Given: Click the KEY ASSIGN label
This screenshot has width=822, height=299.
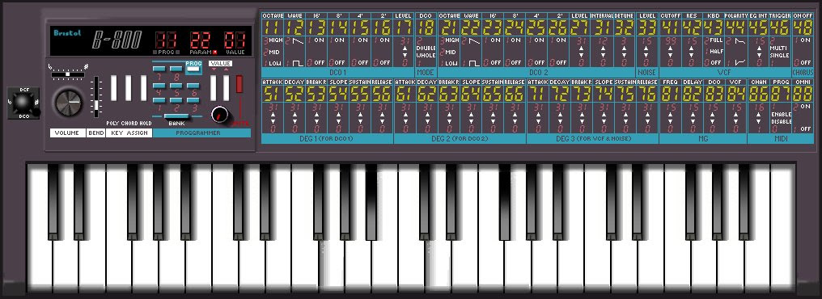Looking at the screenshot, I should 129,133.
